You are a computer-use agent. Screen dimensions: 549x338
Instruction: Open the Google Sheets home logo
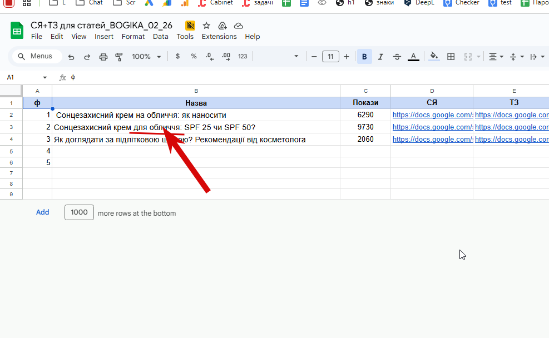(x=17, y=31)
